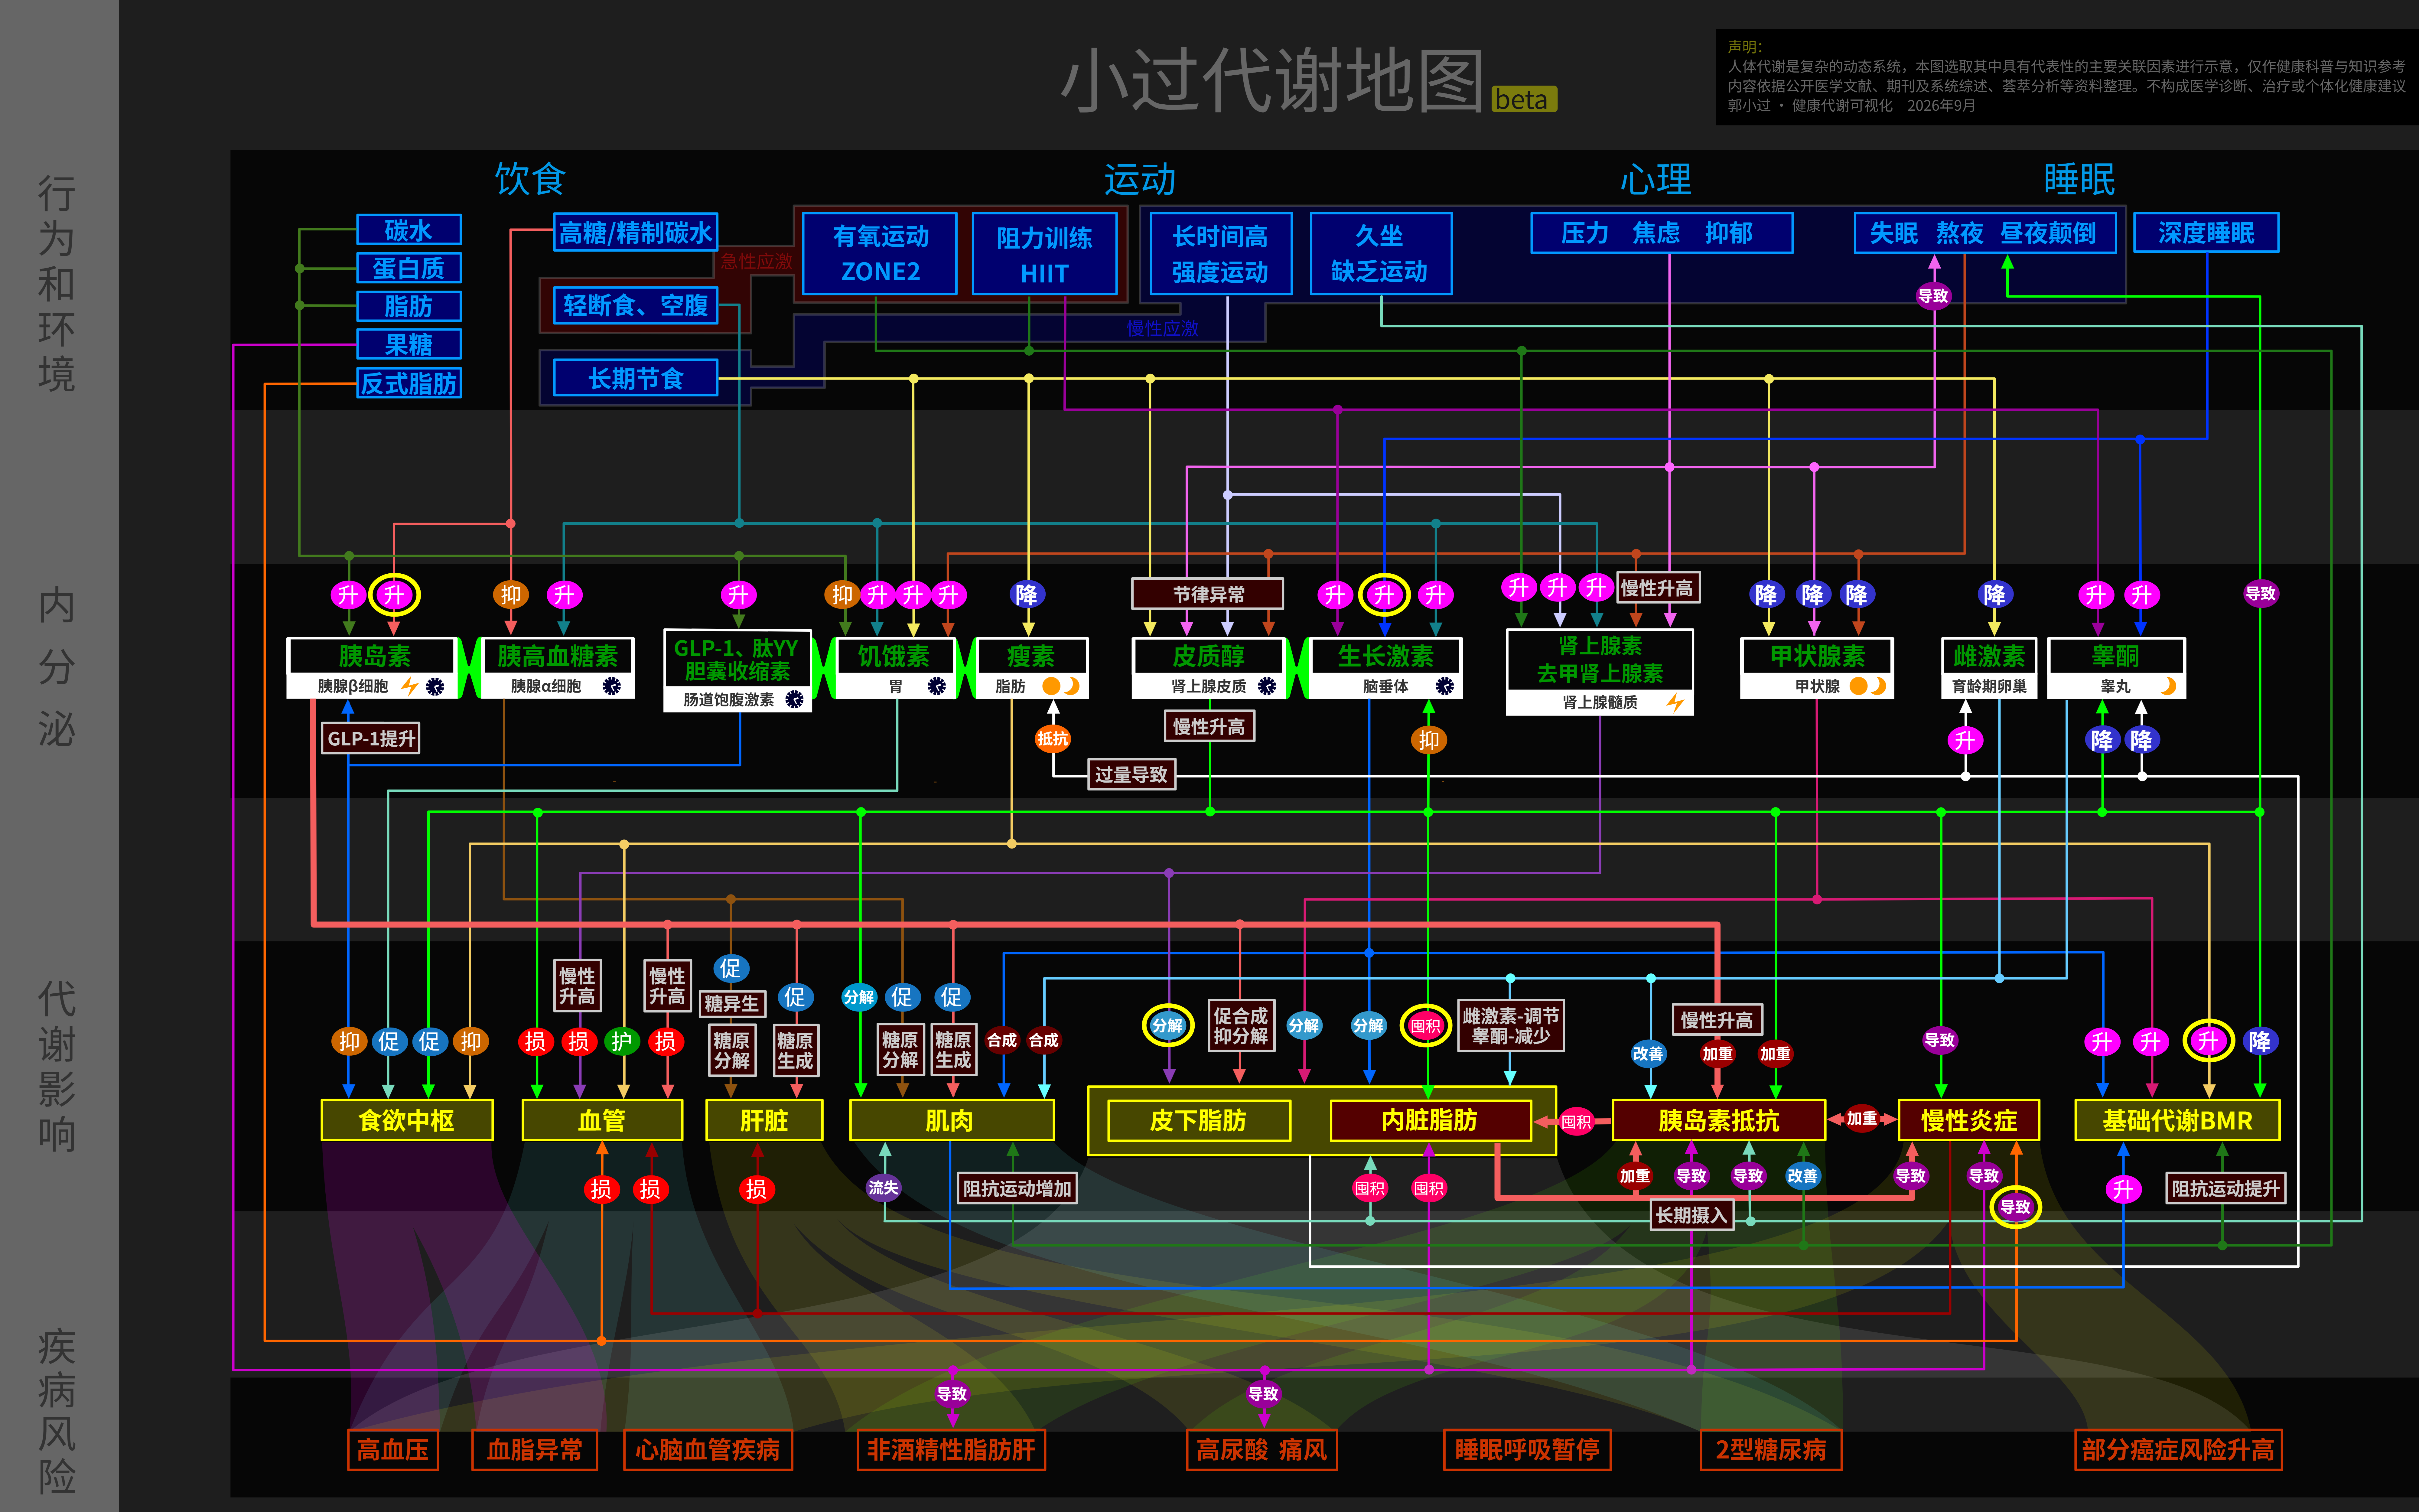Click the 升 badge below 育龄期卵巢
The image size is (2419, 1512).
pos(1965,740)
